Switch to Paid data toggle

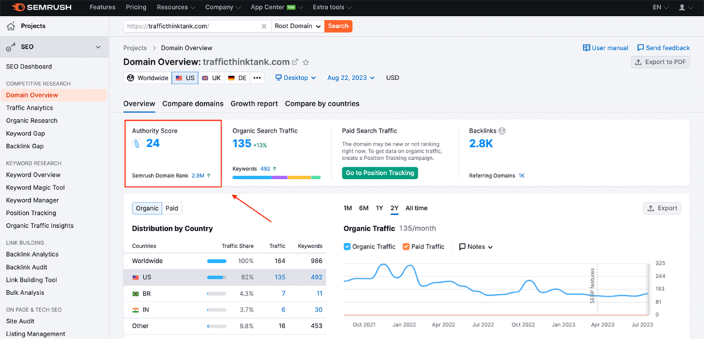[172, 208]
